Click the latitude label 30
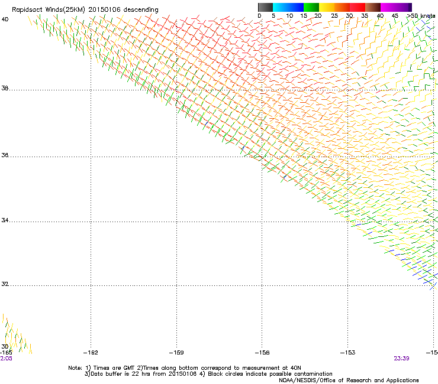The height and width of the screenshot is (384, 438). (x=5, y=346)
